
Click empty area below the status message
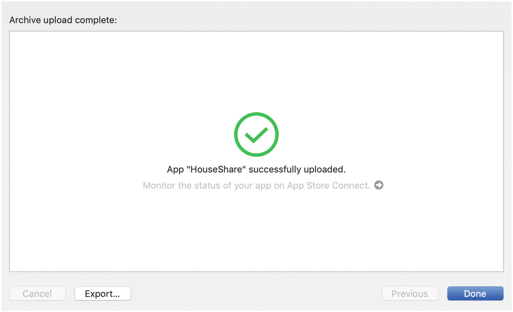pos(256,232)
